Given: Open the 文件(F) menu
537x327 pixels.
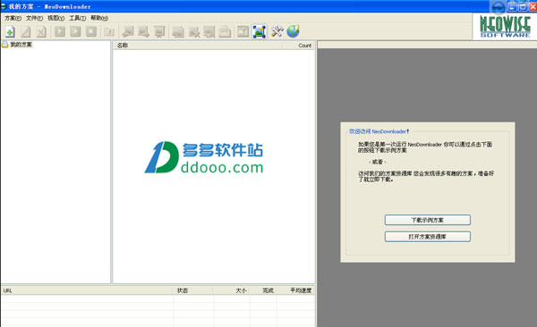Looking at the screenshot, I should [x=34, y=18].
